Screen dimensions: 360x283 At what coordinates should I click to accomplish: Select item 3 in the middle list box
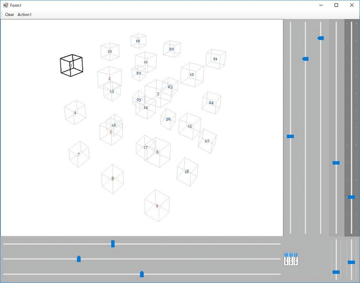point(291,263)
